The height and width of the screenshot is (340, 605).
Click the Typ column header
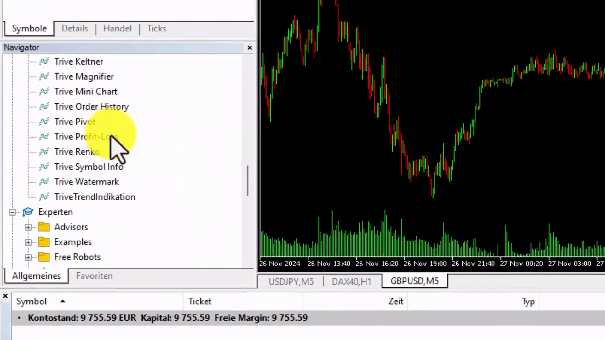(x=474, y=302)
